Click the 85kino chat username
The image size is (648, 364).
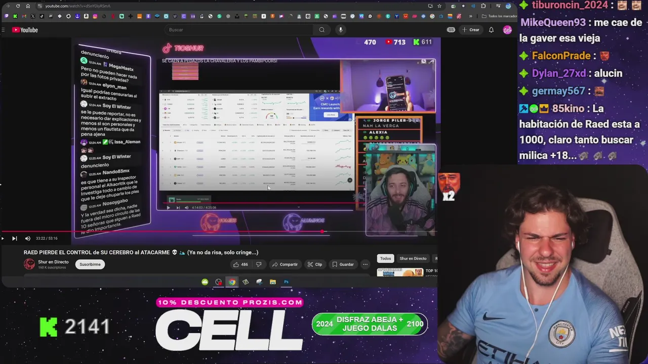pos(568,109)
